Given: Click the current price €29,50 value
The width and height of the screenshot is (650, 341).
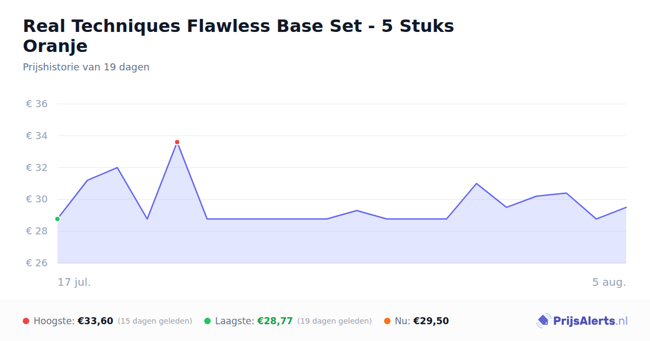Looking at the screenshot, I should click(x=431, y=321).
